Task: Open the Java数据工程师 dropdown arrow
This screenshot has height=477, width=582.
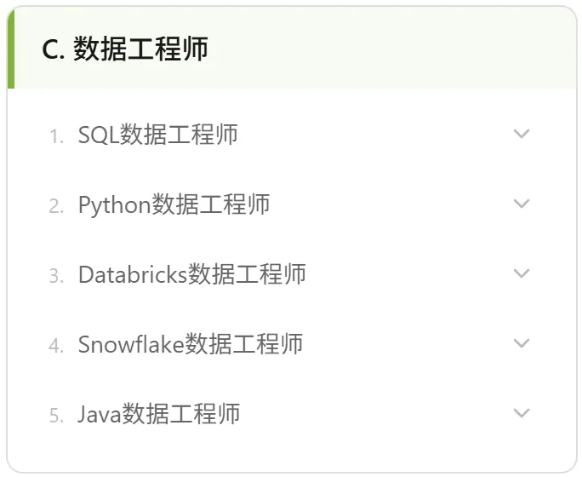Action: click(522, 413)
